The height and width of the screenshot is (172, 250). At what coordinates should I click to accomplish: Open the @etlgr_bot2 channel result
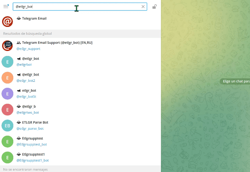click(x=80, y=78)
